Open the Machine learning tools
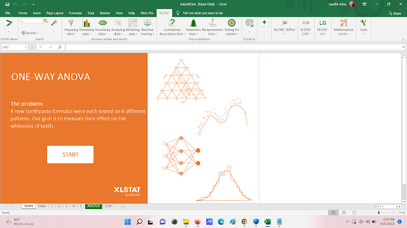The width and height of the screenshot is (407, 228). tap(148, 27)
